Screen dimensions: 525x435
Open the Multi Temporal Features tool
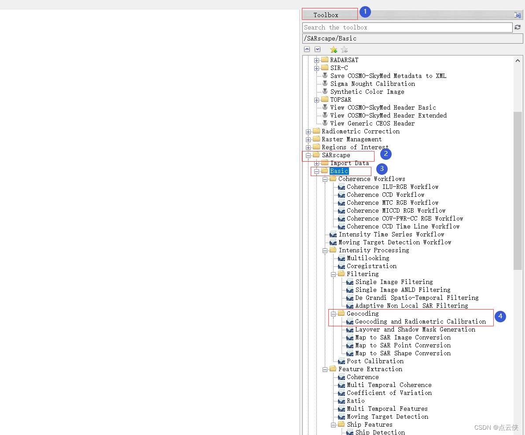[x=387, y=409]
